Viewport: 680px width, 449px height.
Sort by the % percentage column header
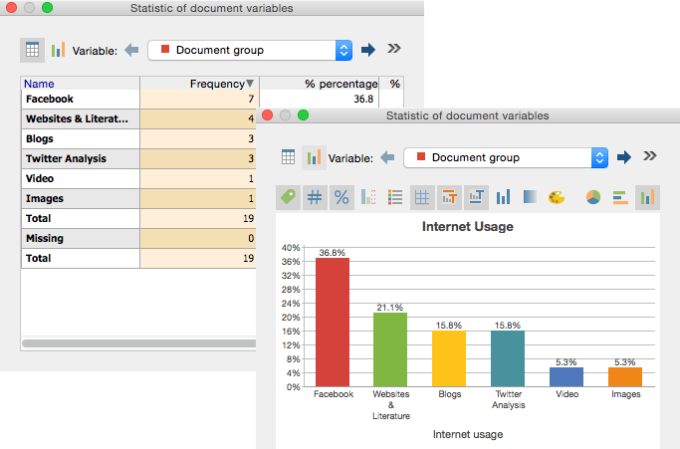tap(320, 84)
